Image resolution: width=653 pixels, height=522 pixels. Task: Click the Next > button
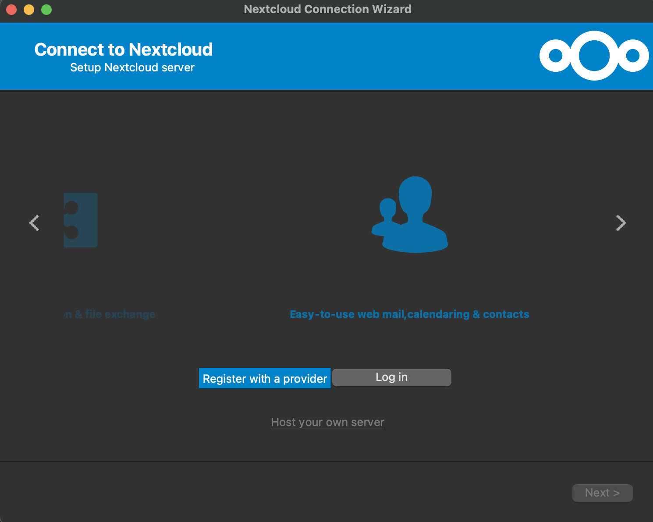tap(602, 493)
